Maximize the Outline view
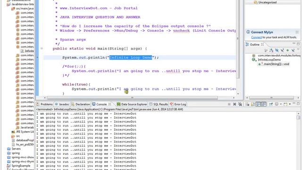 point(298,44)
